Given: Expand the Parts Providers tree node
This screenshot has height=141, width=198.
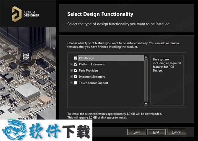Looking at the screenshot, I should (x=72, y=70).
